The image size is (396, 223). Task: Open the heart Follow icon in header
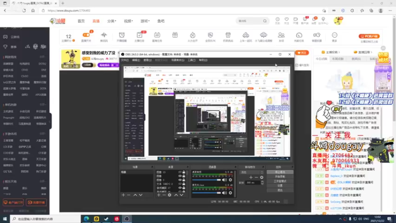[287, 19]
